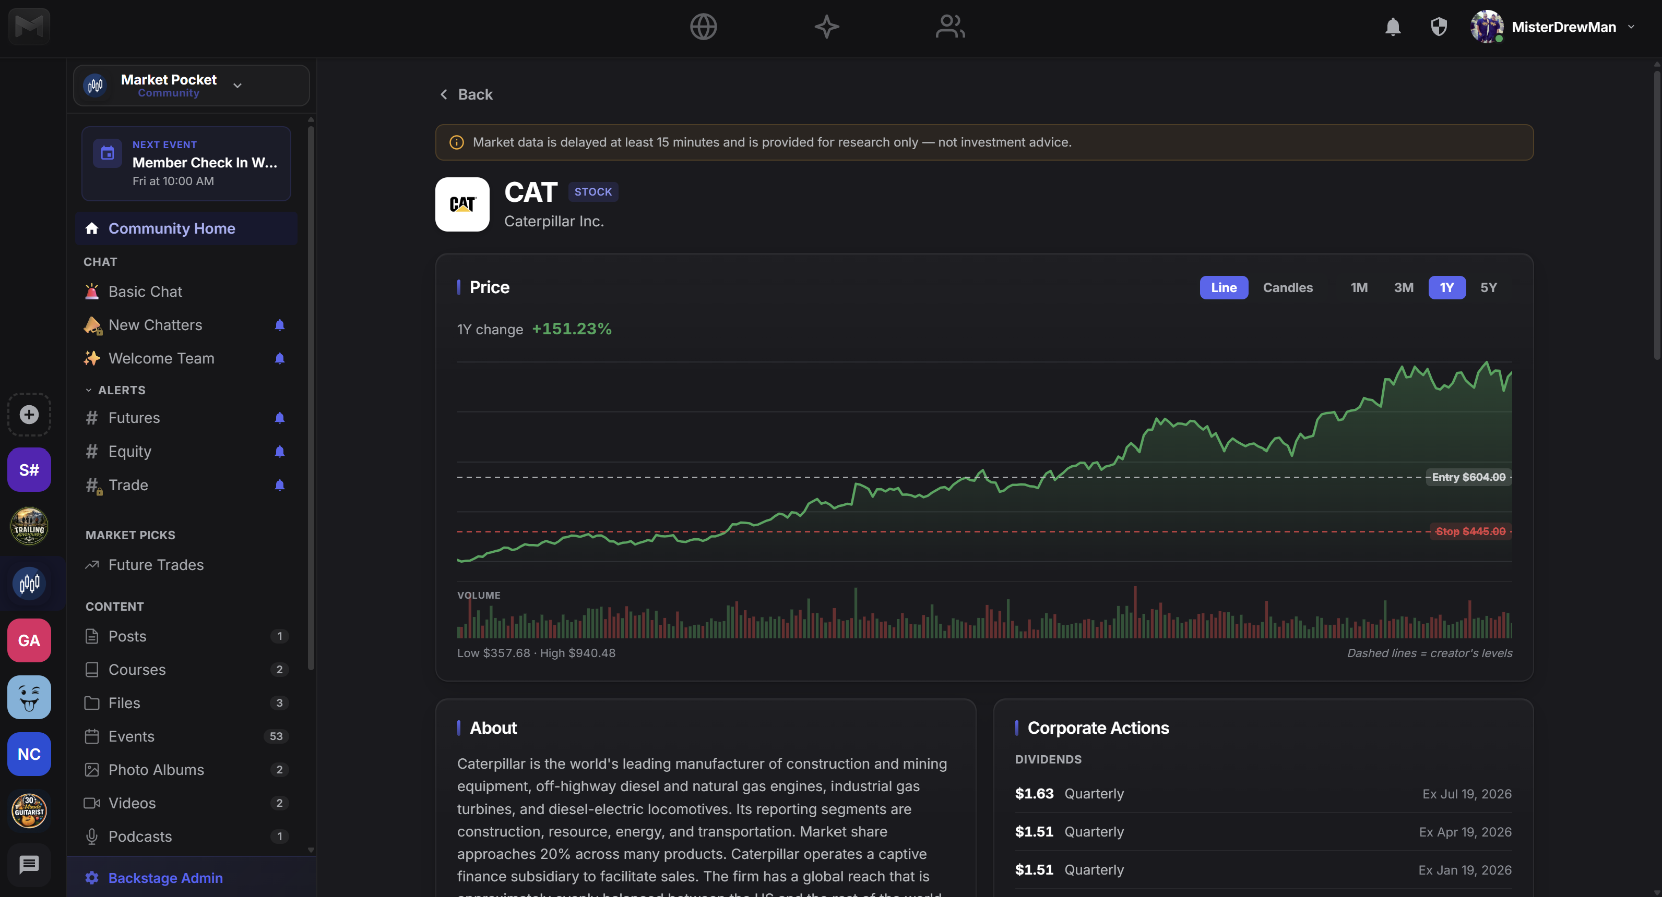The width and height of the screenshot is (1662, 897).
Task: Toggle the Futures notification bell
Action: tap(279, 418)
